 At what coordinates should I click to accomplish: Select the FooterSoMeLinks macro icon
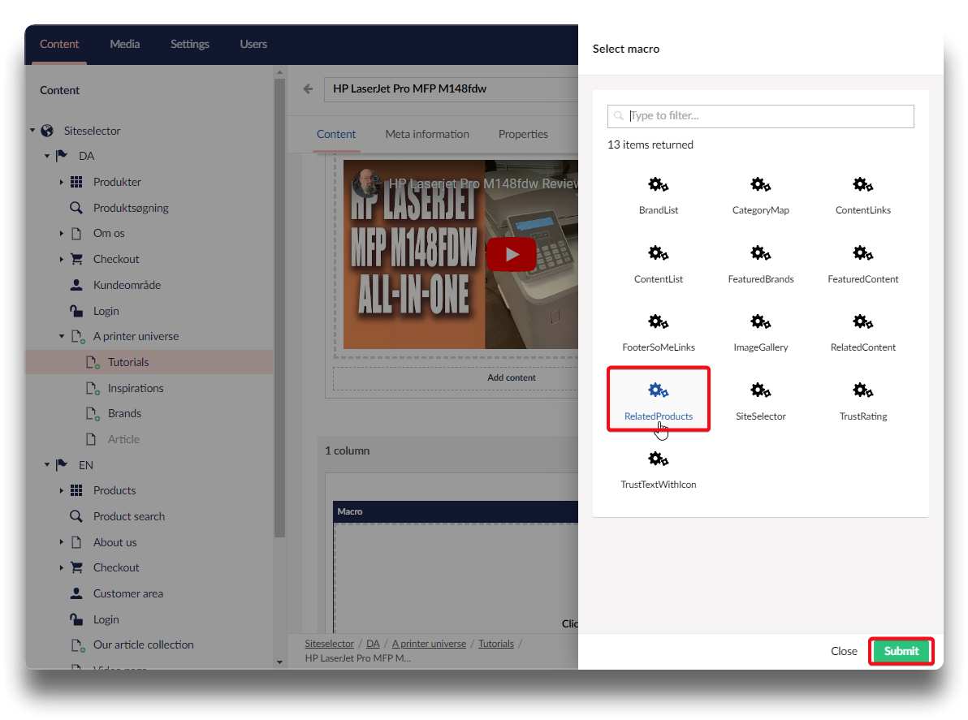(658, 322)
